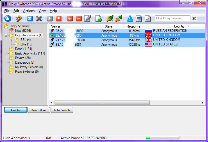Click the 6/6 status bar counter
Image resolution: width=208 pixels, height=142 pixels.
(x=49, y=138)
